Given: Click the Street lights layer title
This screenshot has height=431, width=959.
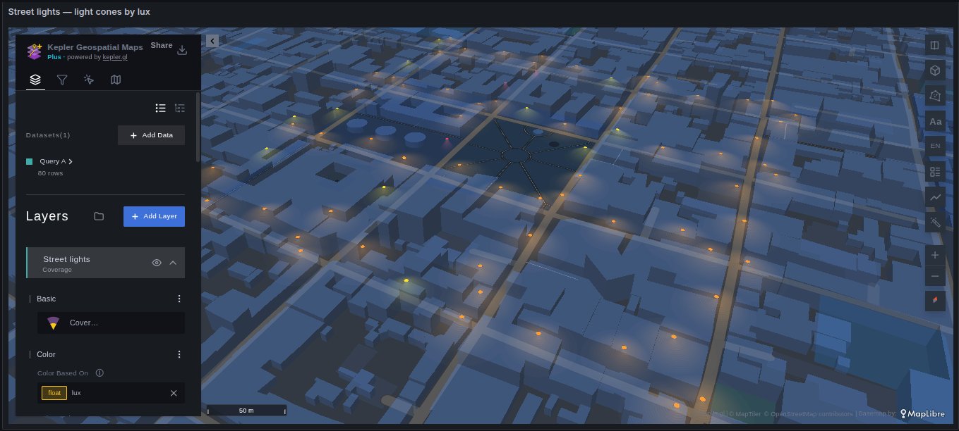Looking at the screenshot, I should pyautogui.click(x=66, y=259).
